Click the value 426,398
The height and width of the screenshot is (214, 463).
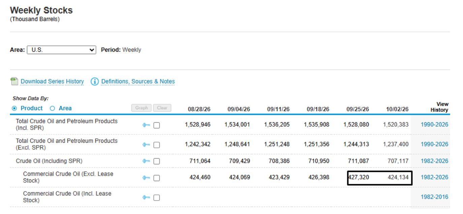[319, 177]
